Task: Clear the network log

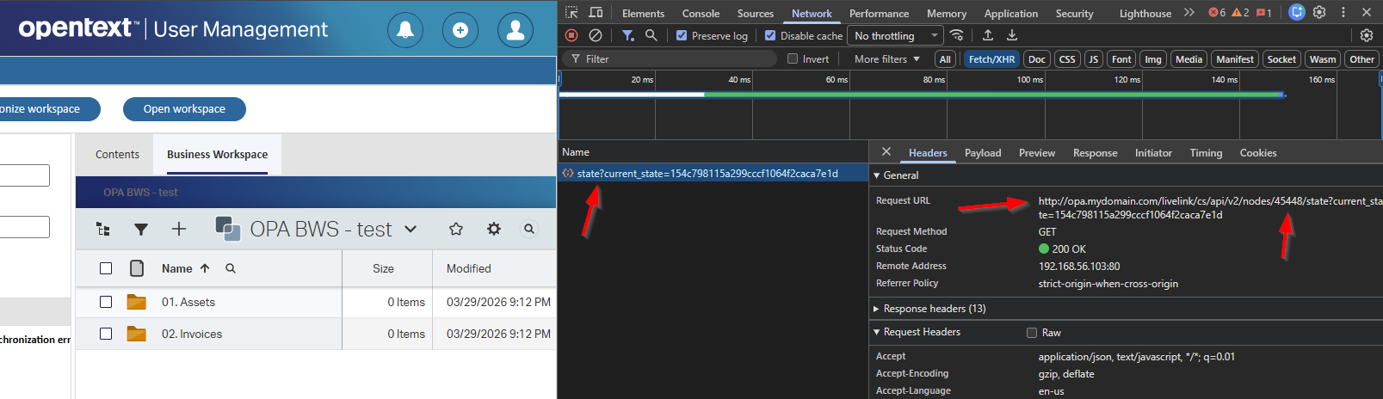Action: pyautogui.click(x=596, y=35)
